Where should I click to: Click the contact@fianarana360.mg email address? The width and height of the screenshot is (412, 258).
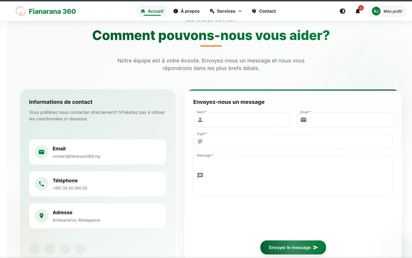pyautogui.click(x=76, y=156)
